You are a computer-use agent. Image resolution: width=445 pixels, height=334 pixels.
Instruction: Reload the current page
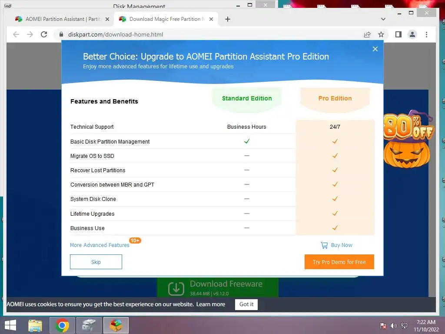coord(44,34)
